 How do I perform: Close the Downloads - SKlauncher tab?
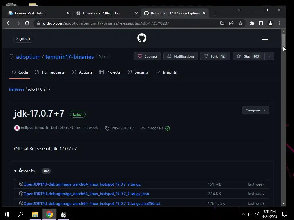[136, 13]
